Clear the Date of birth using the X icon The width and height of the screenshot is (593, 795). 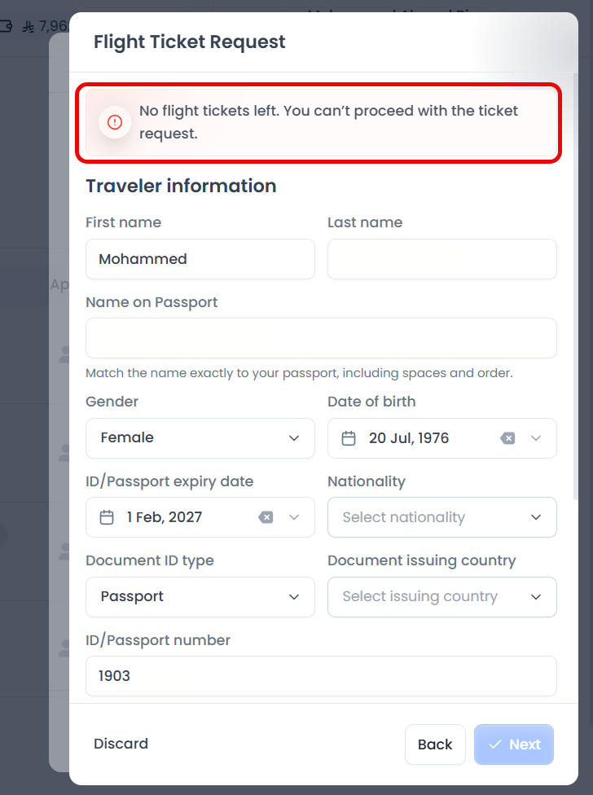507,437
